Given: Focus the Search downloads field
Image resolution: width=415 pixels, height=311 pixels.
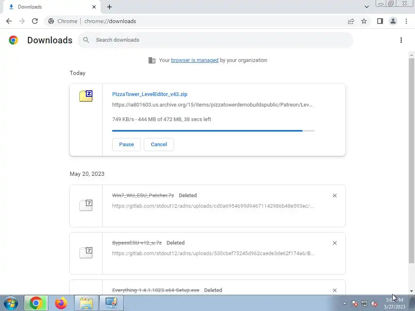Looking at the screenshot, I should point(215,40).
